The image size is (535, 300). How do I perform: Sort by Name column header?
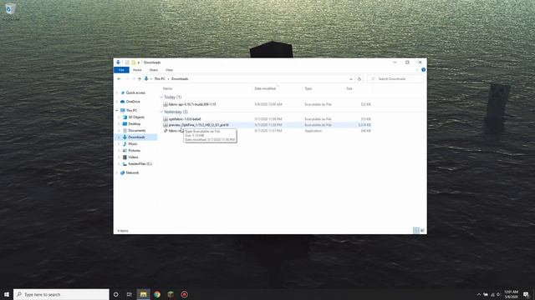point(167,89)
